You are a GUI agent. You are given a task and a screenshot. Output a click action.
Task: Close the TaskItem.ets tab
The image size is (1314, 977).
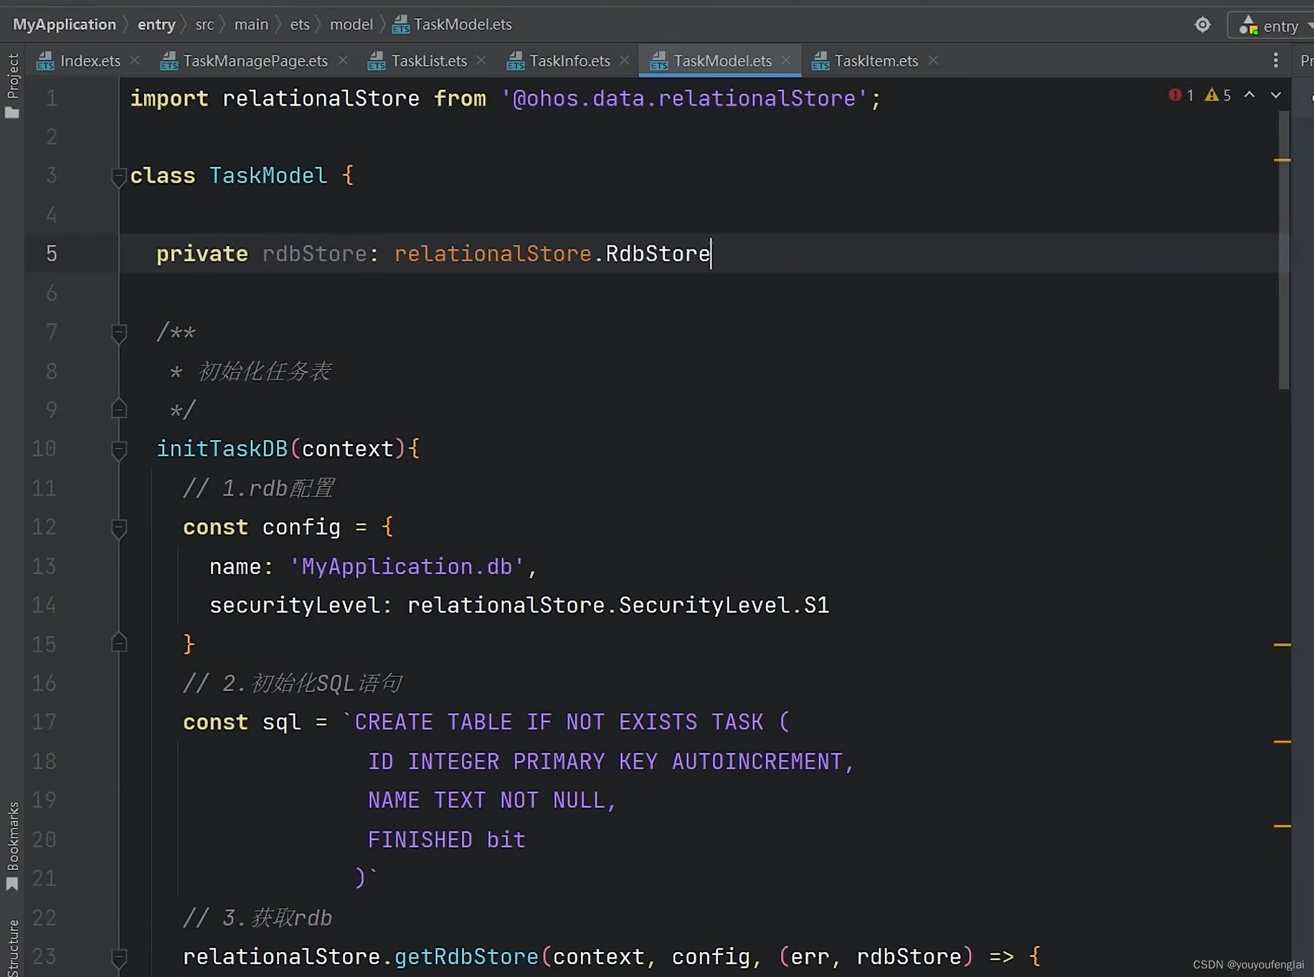[933, 60]
